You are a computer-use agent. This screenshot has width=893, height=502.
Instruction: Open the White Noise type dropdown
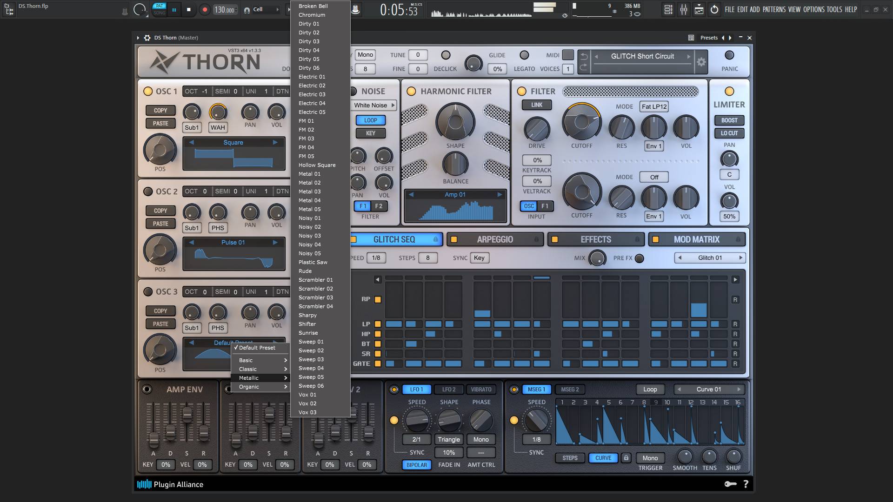pos(373,105)
